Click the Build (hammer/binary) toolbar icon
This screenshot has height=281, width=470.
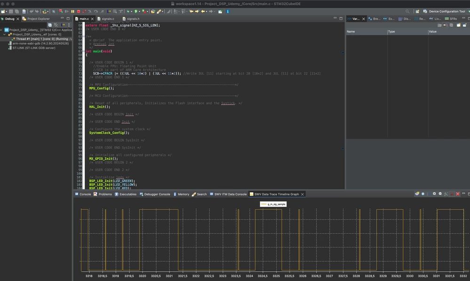click(x=24, y=11)
